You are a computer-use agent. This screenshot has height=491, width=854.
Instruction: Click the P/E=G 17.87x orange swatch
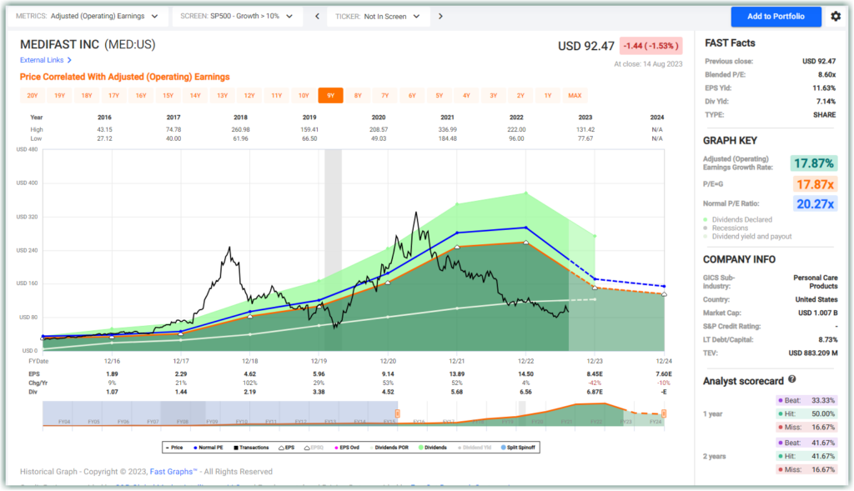click(x=815, y=184)
